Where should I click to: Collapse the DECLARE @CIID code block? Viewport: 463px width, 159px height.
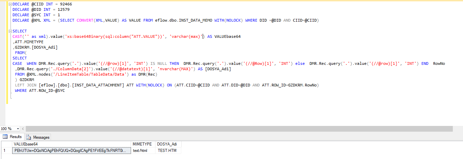(x=10, y=4)
